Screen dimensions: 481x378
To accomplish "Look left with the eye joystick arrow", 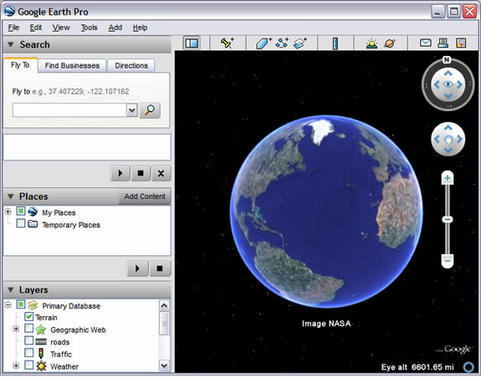I will (x=437, y=84).
